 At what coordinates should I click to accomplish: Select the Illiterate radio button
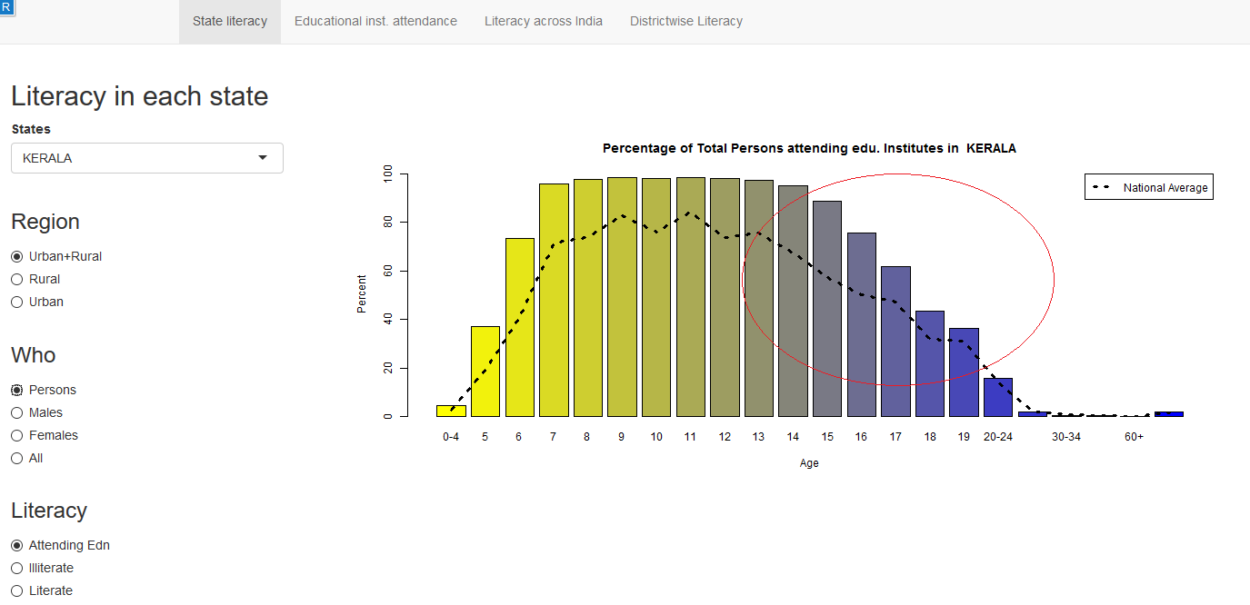pos(17,569)
